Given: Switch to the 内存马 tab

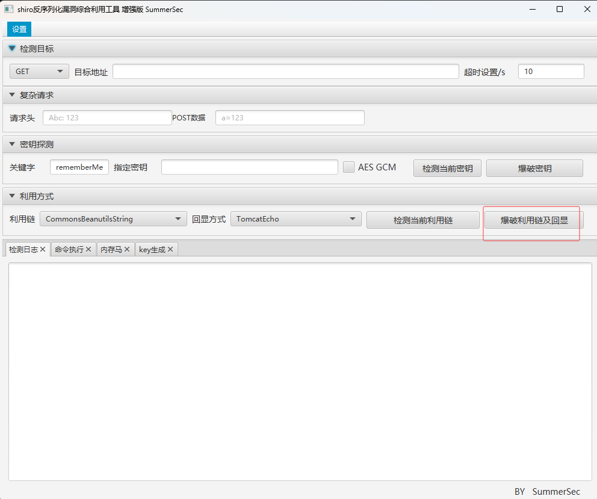Looking at the screenshot, I should (111, 249).
